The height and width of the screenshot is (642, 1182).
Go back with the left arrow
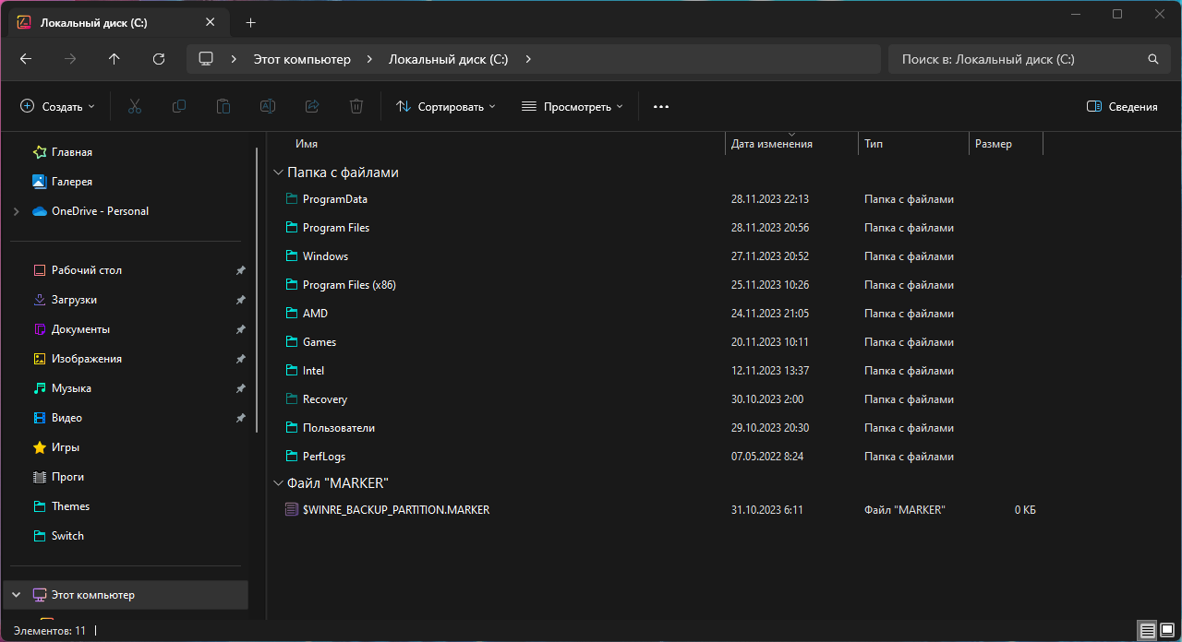pyautogui.click(x=26, y=59)
